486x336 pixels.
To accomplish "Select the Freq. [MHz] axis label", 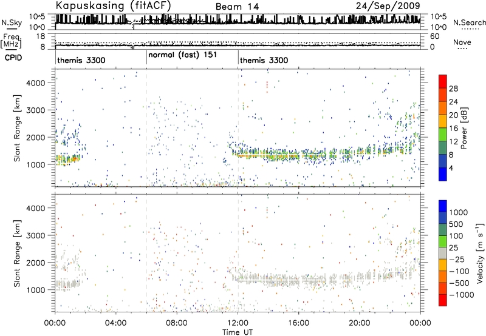I will [x=11, y=41].
